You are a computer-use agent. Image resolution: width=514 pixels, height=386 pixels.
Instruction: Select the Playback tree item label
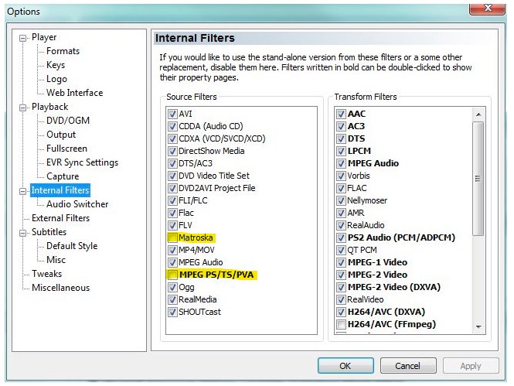(49, 107)
